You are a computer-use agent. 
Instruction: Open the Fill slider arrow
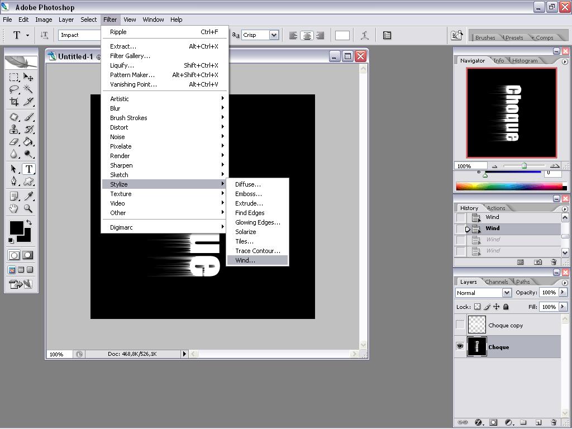(563, 307)
